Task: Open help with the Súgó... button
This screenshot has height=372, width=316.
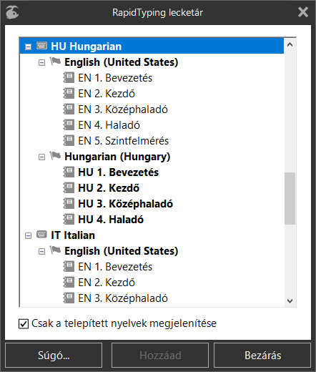Action: (x=54, y=356)
